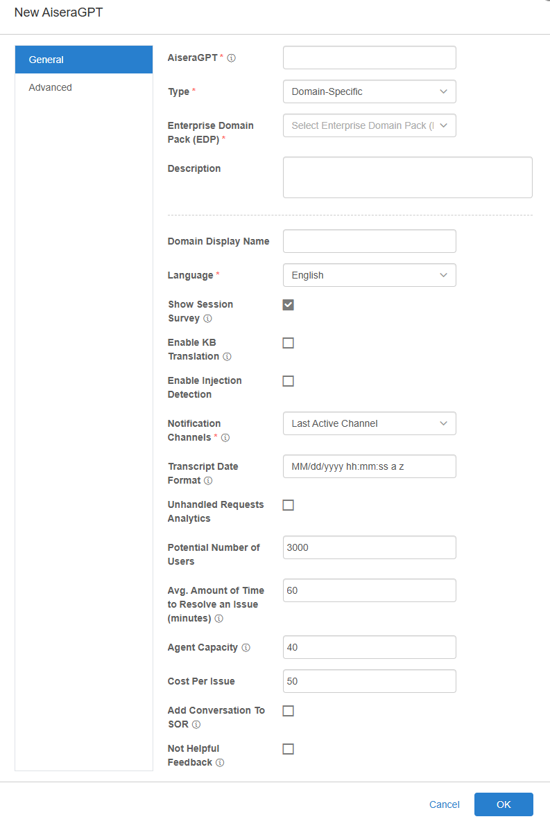
Task: Select the General tab in sidebar
Action: click(83, 60)
